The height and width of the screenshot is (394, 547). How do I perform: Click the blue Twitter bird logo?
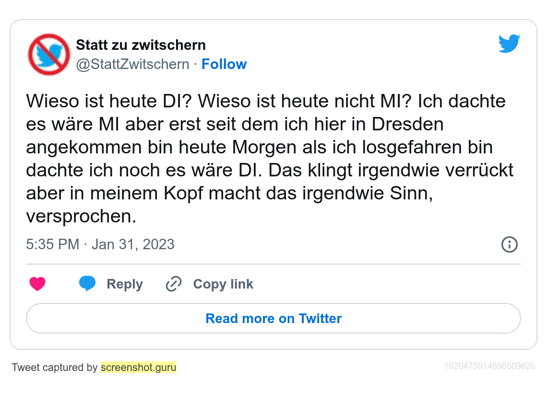[509, 44]
